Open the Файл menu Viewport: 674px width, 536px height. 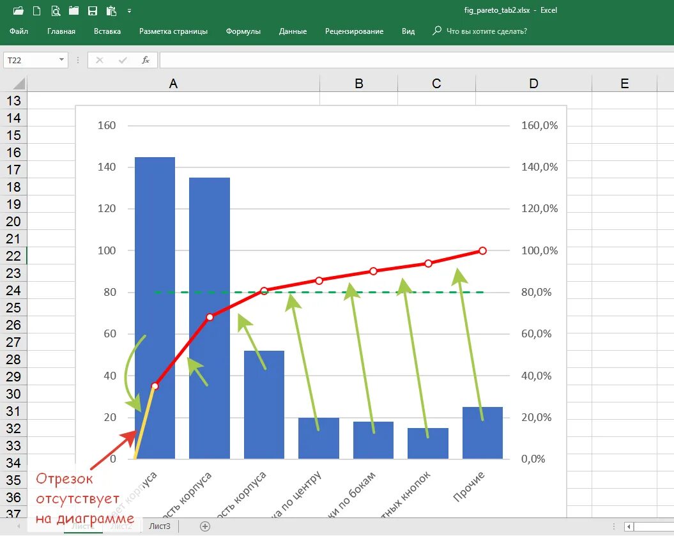click(19, 31)
